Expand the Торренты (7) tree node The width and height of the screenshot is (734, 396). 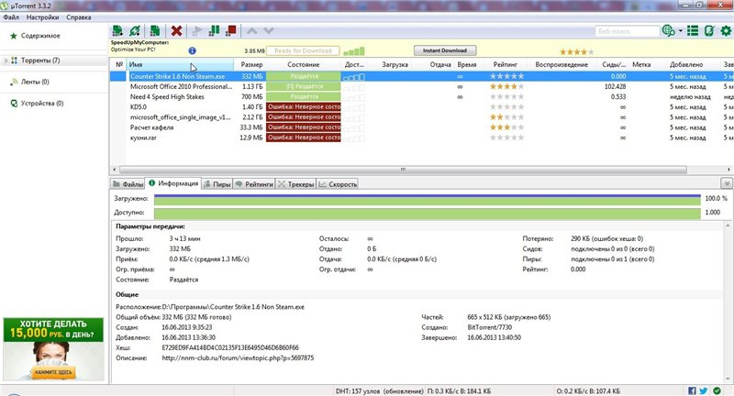tap(6, 60)
